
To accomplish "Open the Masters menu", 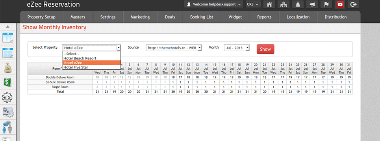I will coord(78,17).
